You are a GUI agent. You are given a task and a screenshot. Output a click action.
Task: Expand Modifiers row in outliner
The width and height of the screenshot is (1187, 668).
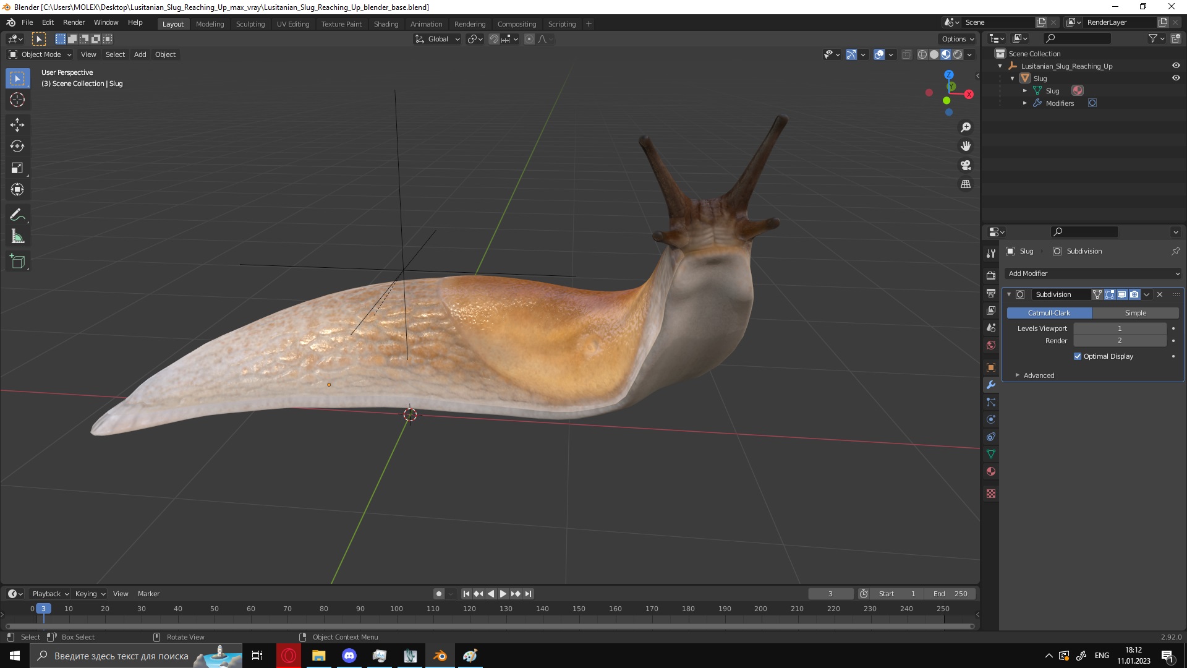pos(1024,103)
